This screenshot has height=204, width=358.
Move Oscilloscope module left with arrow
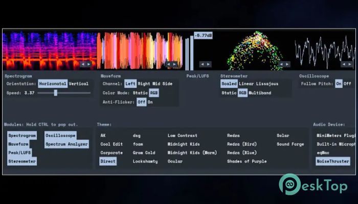click(344, 64)
